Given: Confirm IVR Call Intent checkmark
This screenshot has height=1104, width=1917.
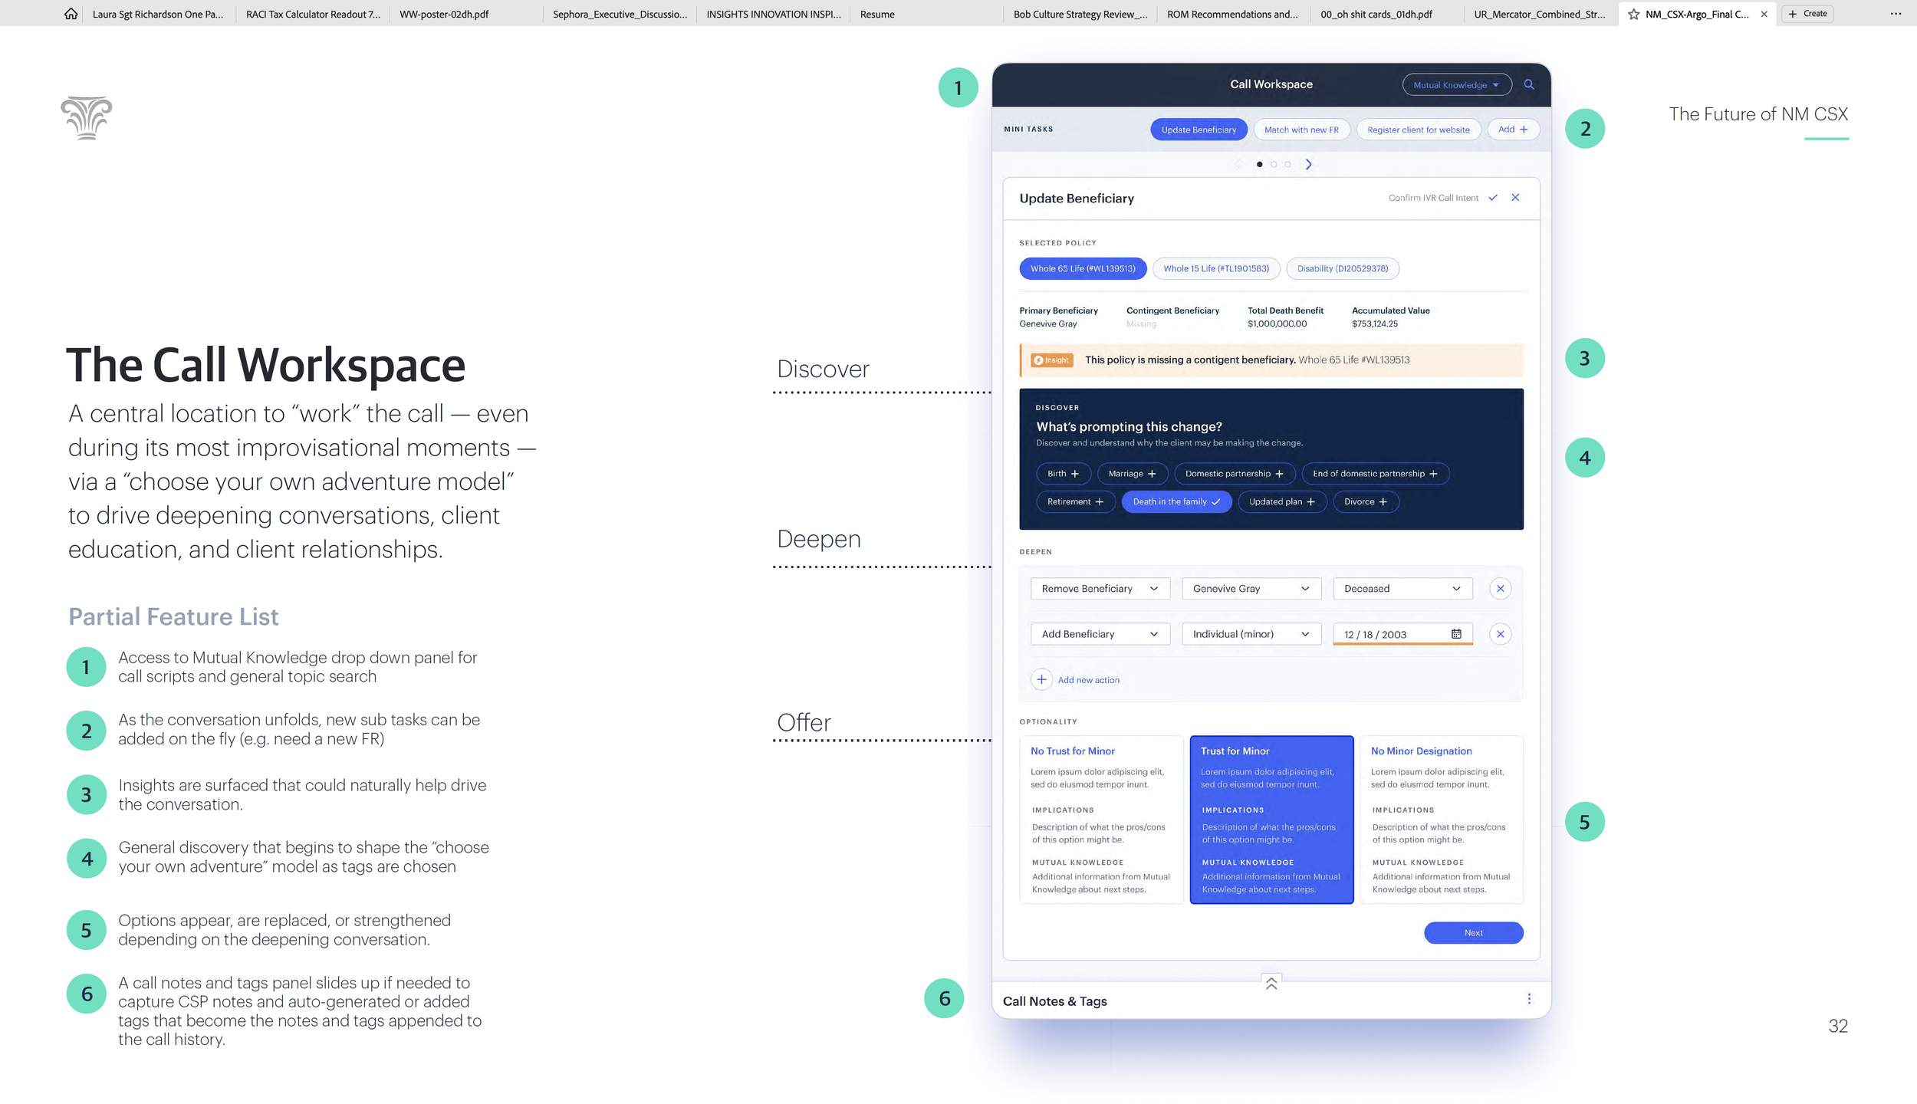Looking at the screenshot, I should coord(1492,198).
